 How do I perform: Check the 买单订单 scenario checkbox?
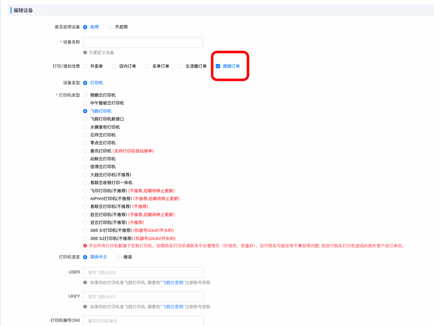pyautogui.click(x=147, y=66)
